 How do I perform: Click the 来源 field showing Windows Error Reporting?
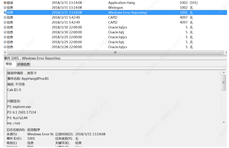tap(40, 134)
